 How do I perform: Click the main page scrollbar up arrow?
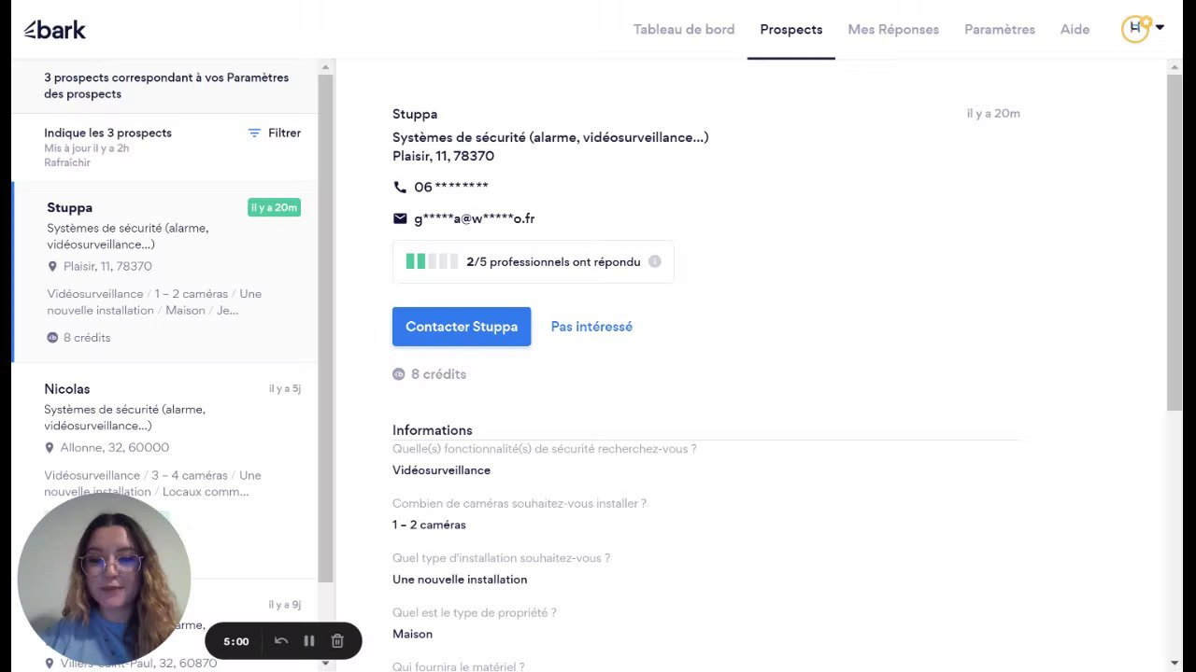1175,67
